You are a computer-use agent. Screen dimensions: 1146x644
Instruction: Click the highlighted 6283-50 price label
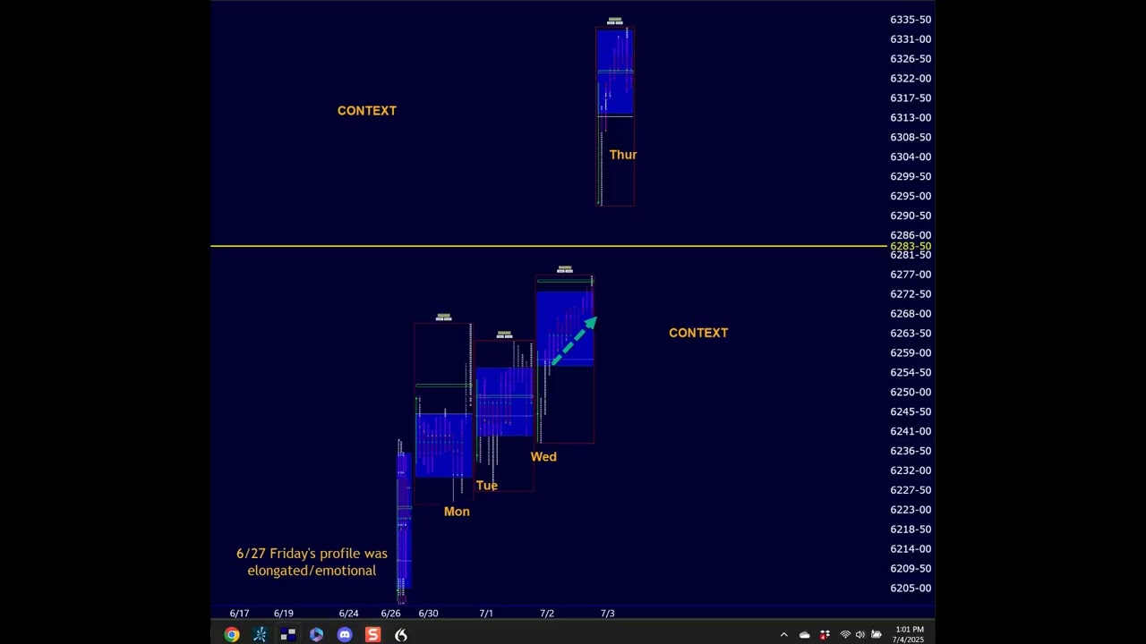coord(911,246)
